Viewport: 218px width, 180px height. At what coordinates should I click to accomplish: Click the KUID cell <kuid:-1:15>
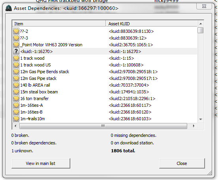coord(121,58)
